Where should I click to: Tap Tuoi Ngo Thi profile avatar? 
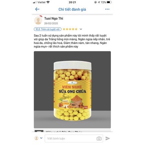(38, 20)
